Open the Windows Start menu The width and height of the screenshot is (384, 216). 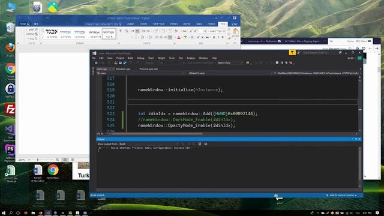click(4, 213)
